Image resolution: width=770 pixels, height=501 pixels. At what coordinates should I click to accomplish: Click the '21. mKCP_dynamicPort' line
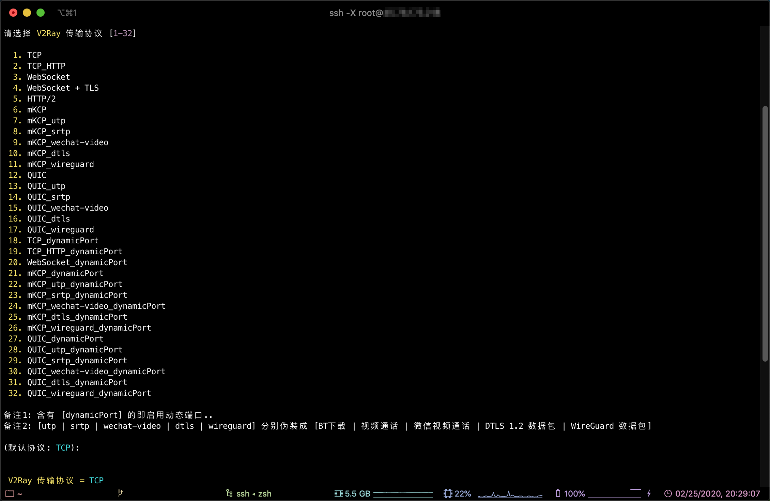(56, 273)
